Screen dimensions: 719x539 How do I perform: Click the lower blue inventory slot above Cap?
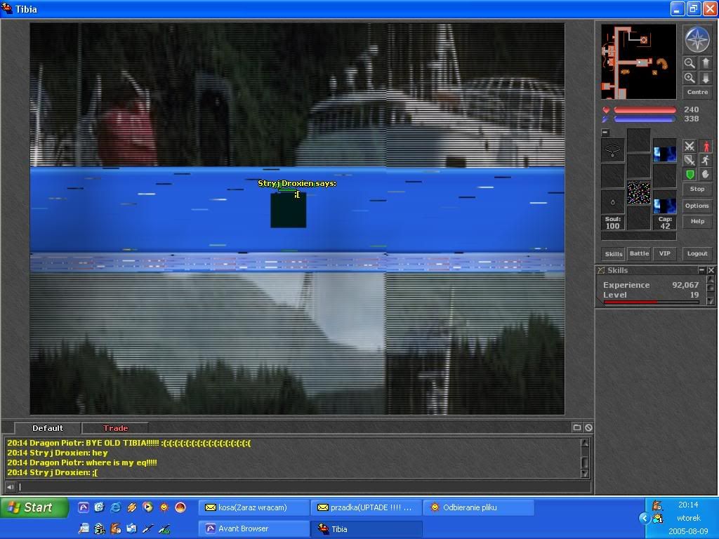pyautogui.click(x=664, y=202)
